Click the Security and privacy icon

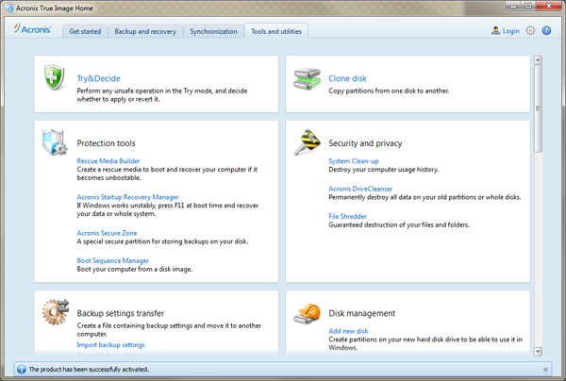click(x=305, y=142)
